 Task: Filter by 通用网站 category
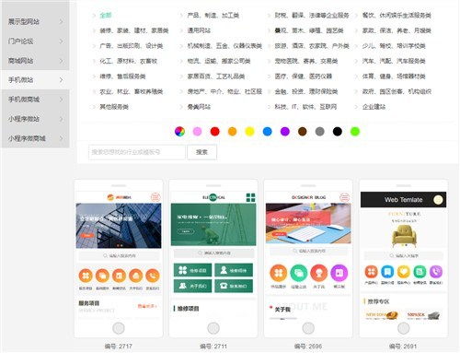[x=199, y=30]
